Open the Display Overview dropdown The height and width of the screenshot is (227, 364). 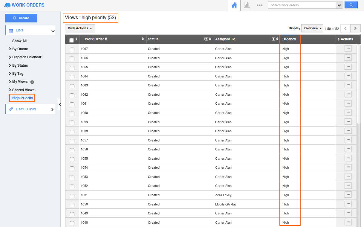(x=312, y=28)
